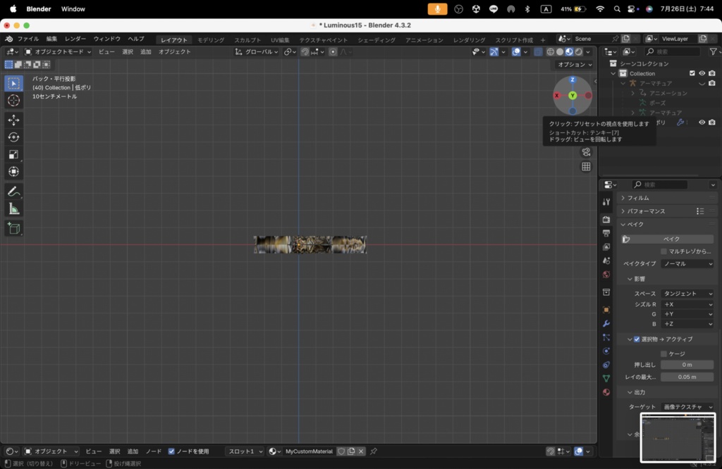Screen dimensions: 722x469
Task: Select the Move tool in the toolbar
Action: tap(13, 120)
